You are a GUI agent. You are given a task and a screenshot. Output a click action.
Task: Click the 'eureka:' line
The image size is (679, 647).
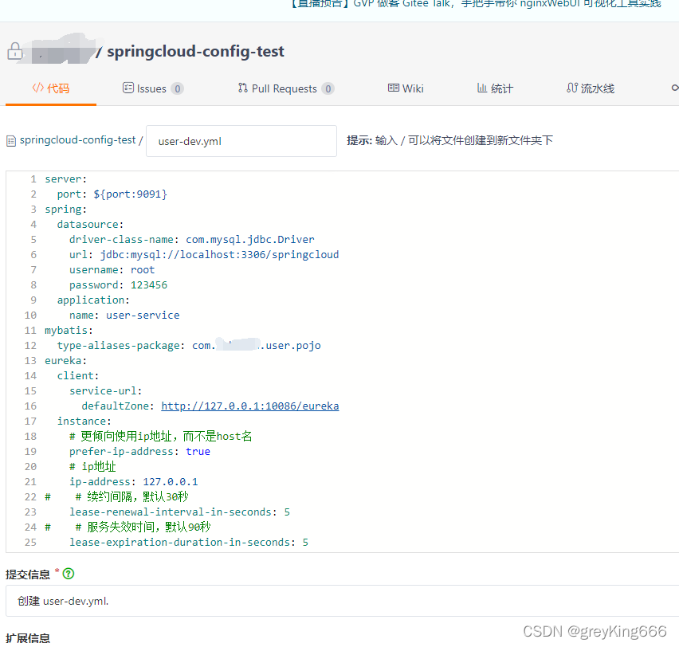tap(66, 361)
